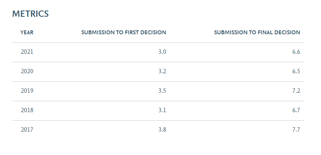This screenshot has height=155, width=321.
Task: Select the 2021 year cell
Action: pyautogui.click(x=27, y=52)
